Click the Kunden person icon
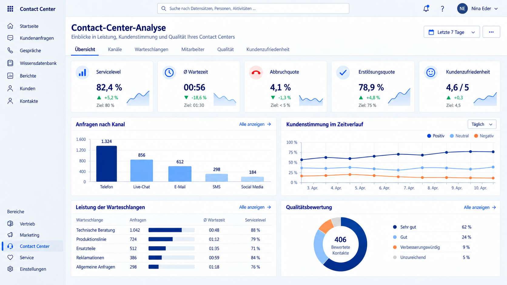 pyautogui.click(x=10, y=88)
